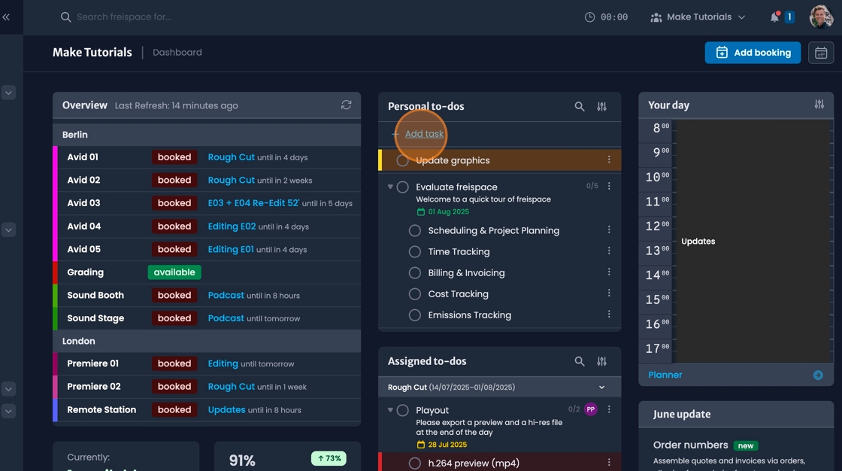The width and height of the screenshot is (842, 471).
Task: Open filter settings in Your day panel
Action: point(819,105)
